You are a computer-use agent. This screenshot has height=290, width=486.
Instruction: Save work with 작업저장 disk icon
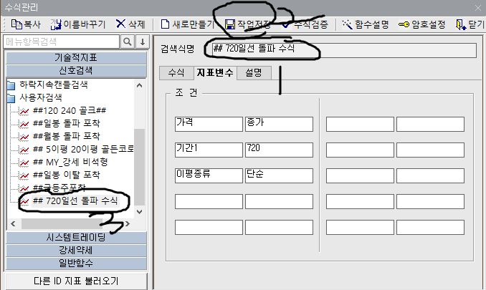(x=230, y=24)
